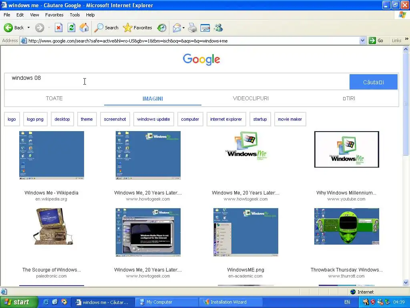Viewport: 410px width, 308px height.
Task: Open the Edit menu
Action: point(20,15)
